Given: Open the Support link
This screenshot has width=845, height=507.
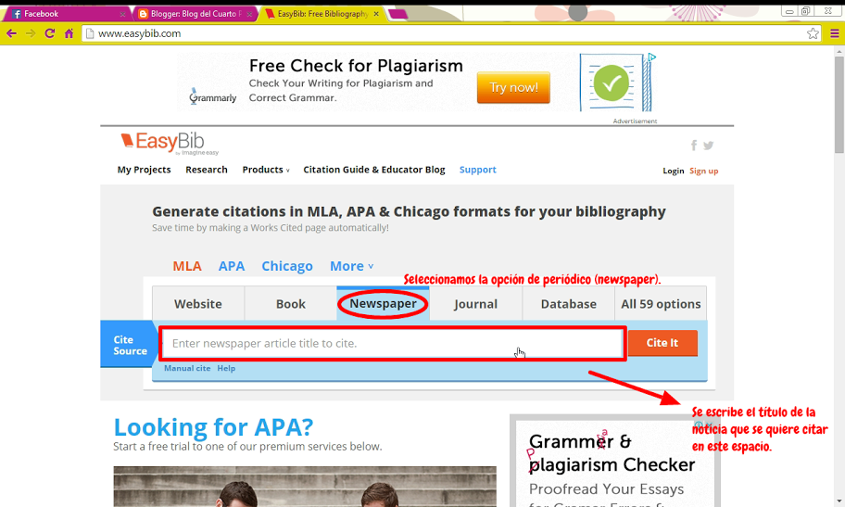Looking at the screenshot, I should pos(477,170).
